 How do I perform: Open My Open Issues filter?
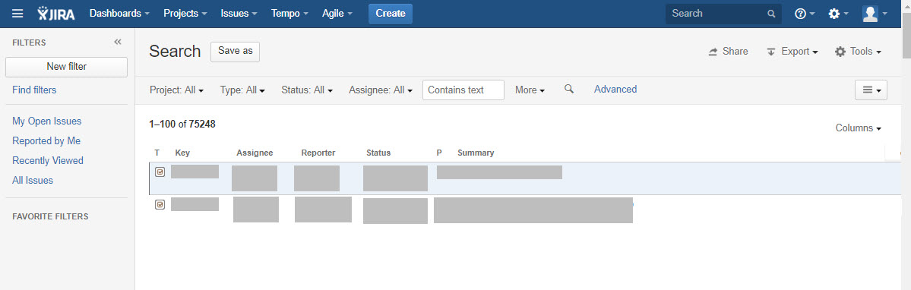[47, 121]
